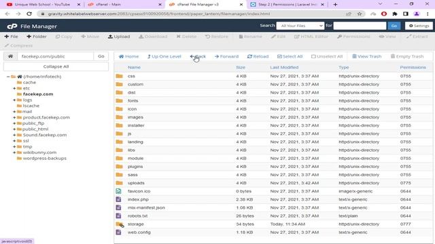The width and height of the screenshot is (435, 244).
Task: Open the home directory icon beside path field
Action: point(11,56)
